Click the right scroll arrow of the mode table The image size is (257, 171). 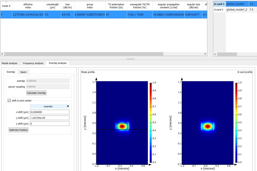[x=205, y=54]
